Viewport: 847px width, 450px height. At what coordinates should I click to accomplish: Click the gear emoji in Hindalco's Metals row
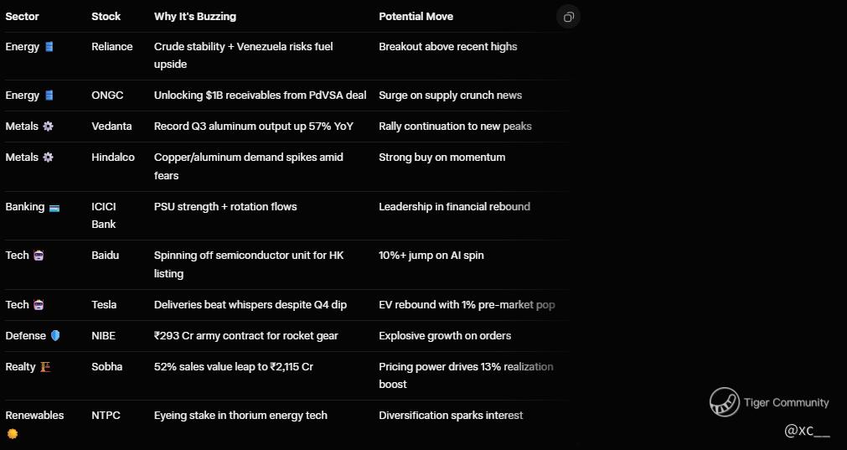pyautogui.click(x=48, y=158)
